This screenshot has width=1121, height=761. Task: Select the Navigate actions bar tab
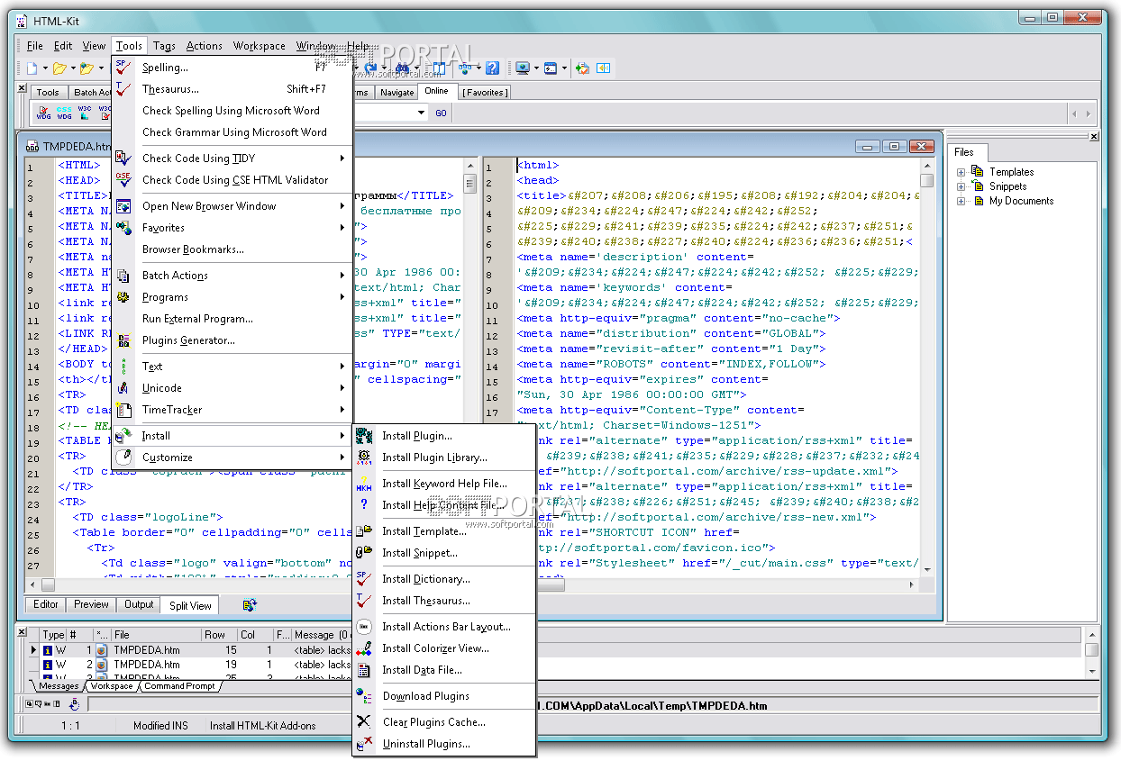tap(396, 92)
